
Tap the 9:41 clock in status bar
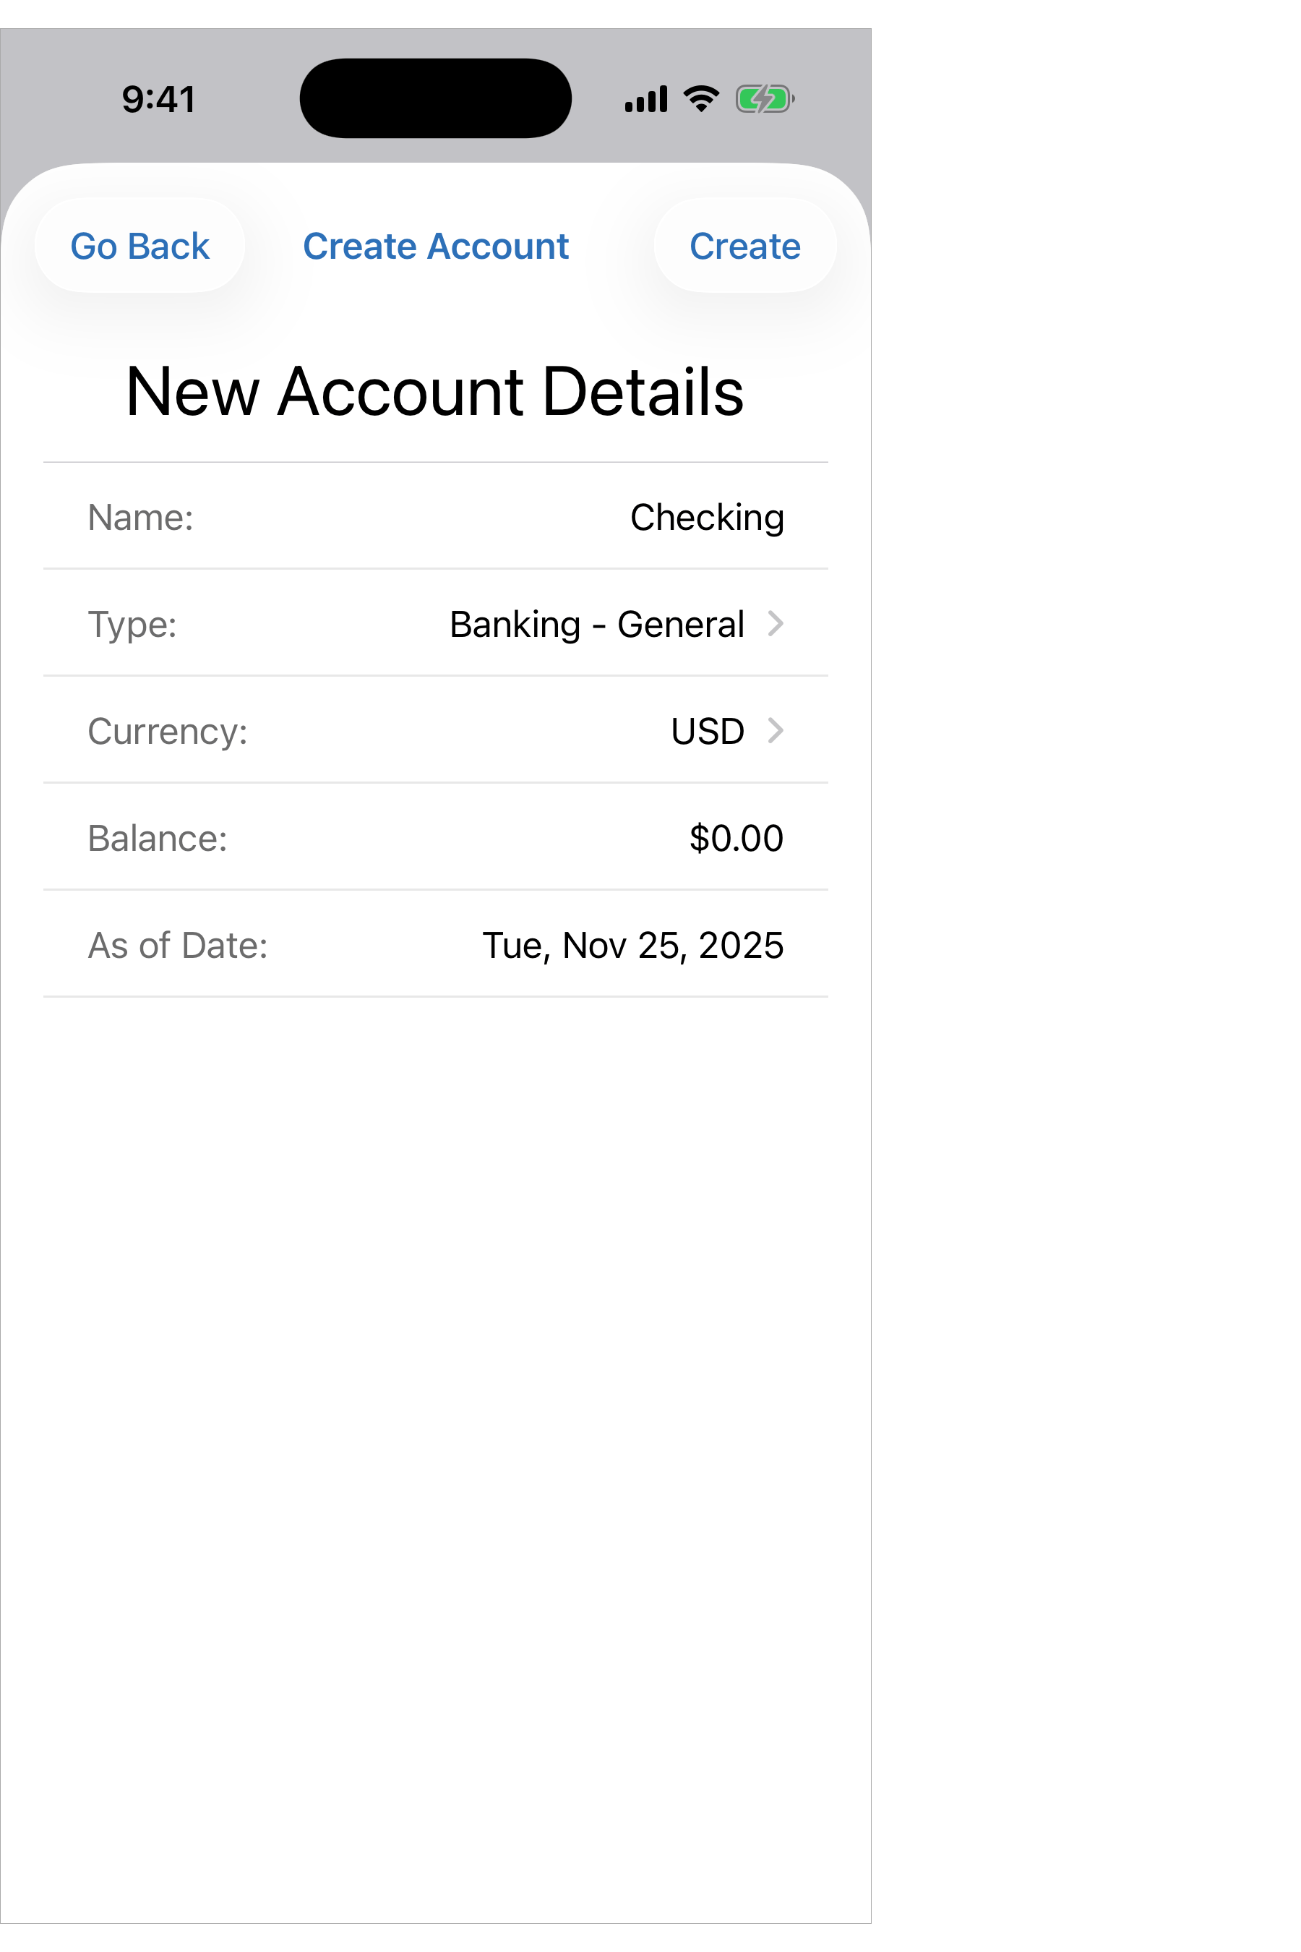point(158,100)
